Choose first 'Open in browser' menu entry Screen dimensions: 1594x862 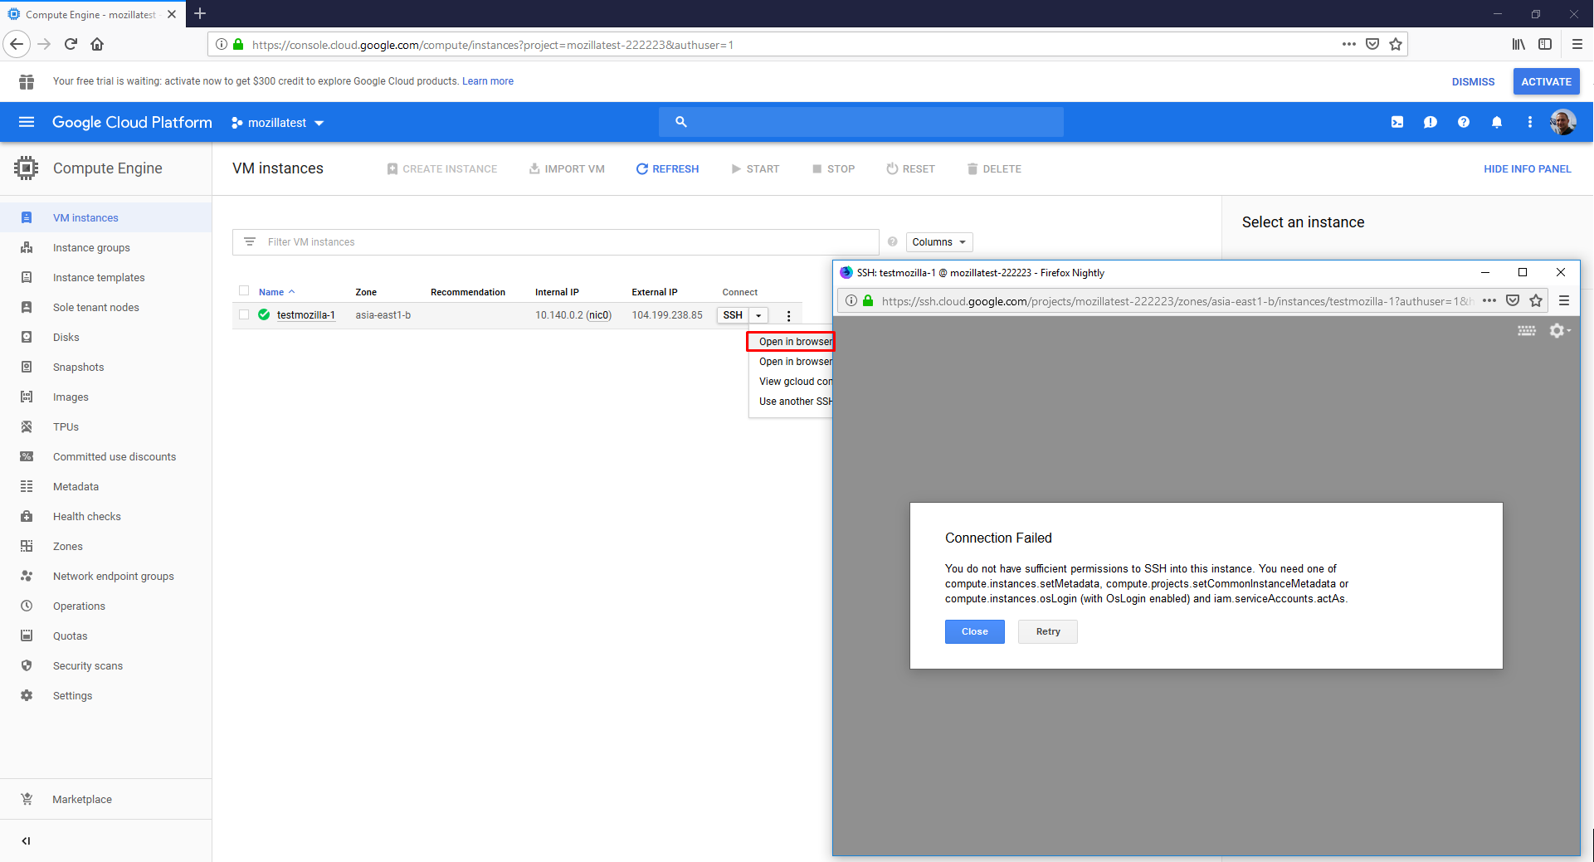(791, 342)
